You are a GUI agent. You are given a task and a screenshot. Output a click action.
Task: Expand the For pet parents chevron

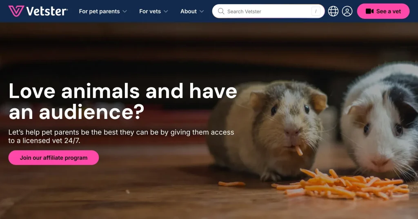pyautogui.click(x=125, y=11)
